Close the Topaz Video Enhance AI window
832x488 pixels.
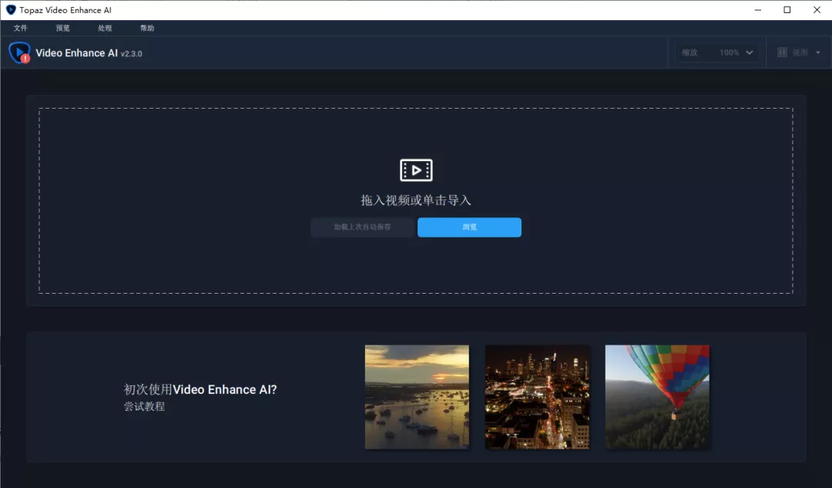(817, 10)
